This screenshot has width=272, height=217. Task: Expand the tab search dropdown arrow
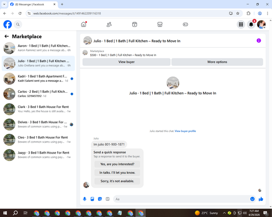[x=4, y=4]
